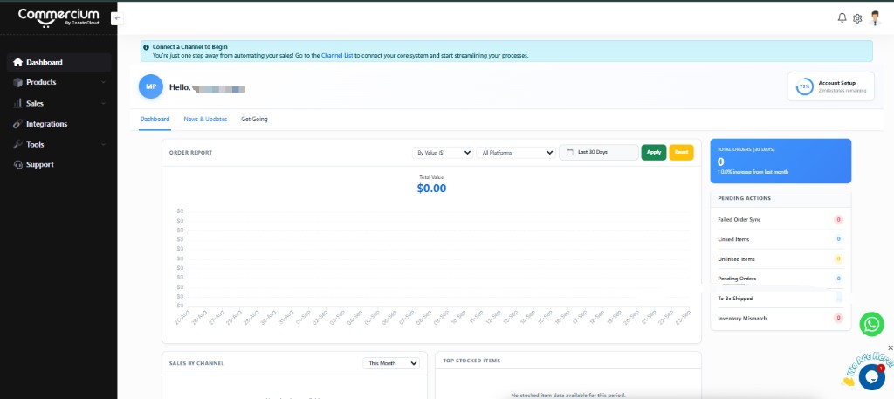Click info icon in channel banner
The image size is (894, 399).
[x=147, y=47]
